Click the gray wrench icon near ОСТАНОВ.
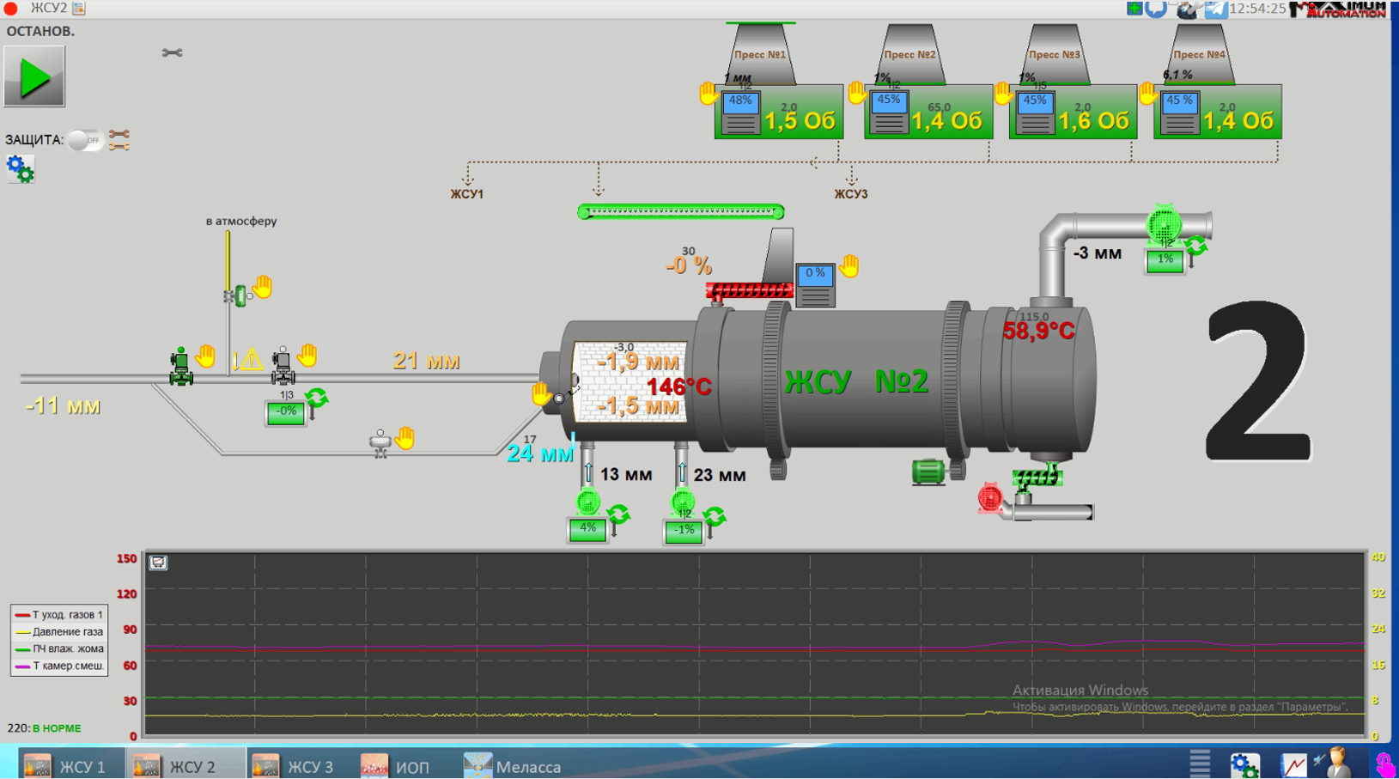Viewport: 1399px width, 779px height. pyautogui.click(x=172, y=53)
